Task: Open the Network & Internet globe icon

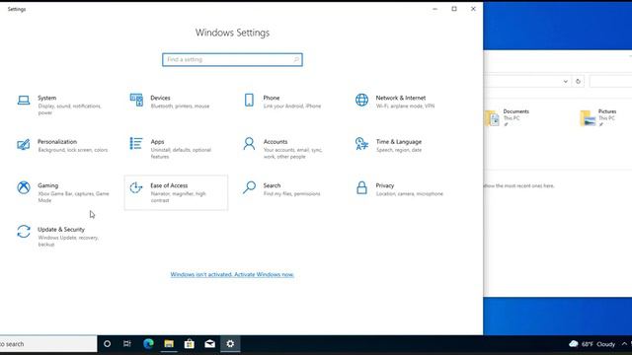Action: click(x=361, y=100)
